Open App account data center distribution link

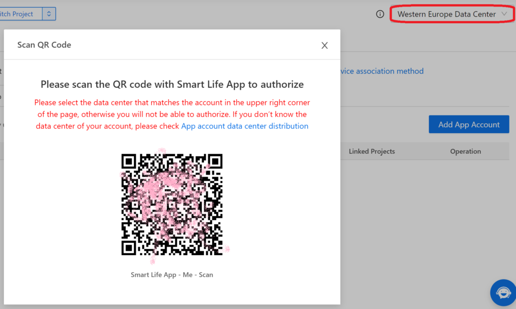coord(244,126)
